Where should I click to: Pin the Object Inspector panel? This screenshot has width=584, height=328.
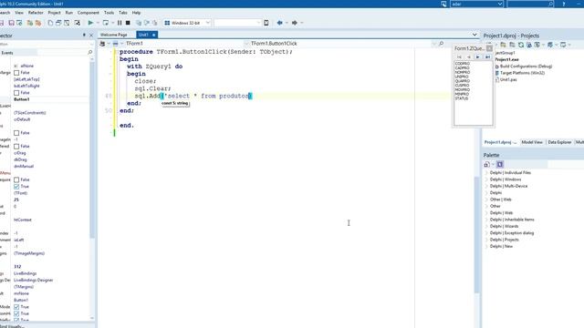tap(84, 35)
